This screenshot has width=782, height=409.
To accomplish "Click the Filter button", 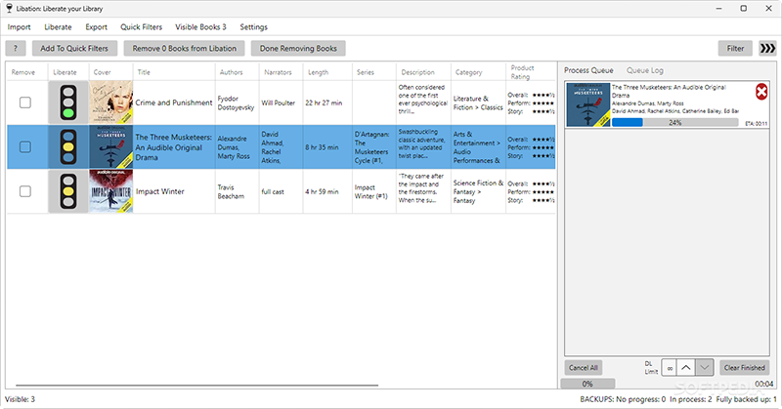I will pos(735,49).
